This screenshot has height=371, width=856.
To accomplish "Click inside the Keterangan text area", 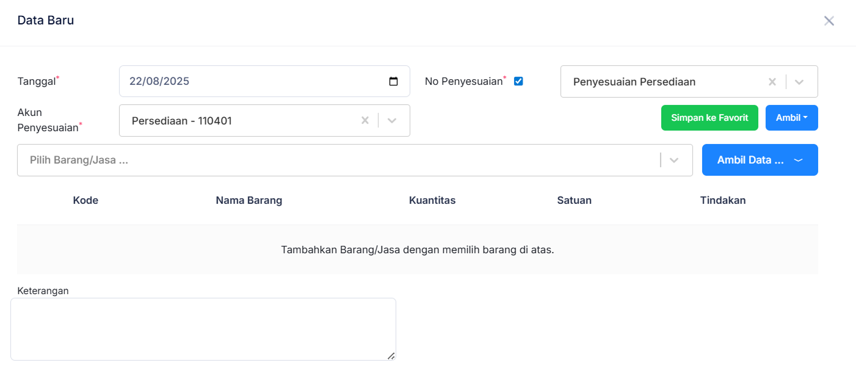I will click(x=203, y=326).
